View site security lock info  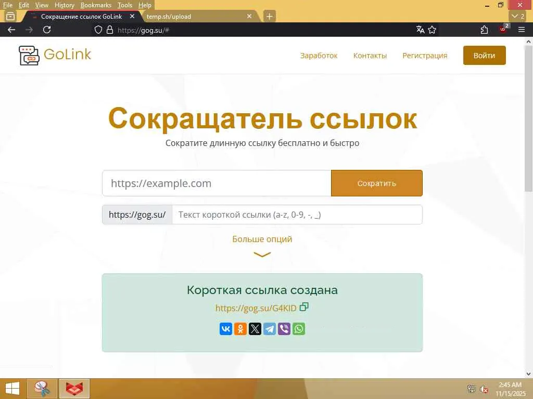pos(109,30)
